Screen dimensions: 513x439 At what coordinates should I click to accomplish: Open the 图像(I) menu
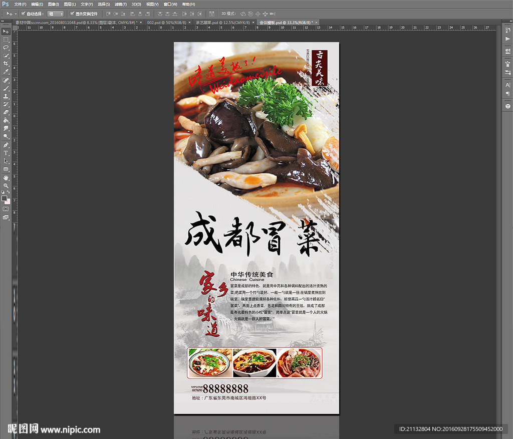(x=53, y=4)
